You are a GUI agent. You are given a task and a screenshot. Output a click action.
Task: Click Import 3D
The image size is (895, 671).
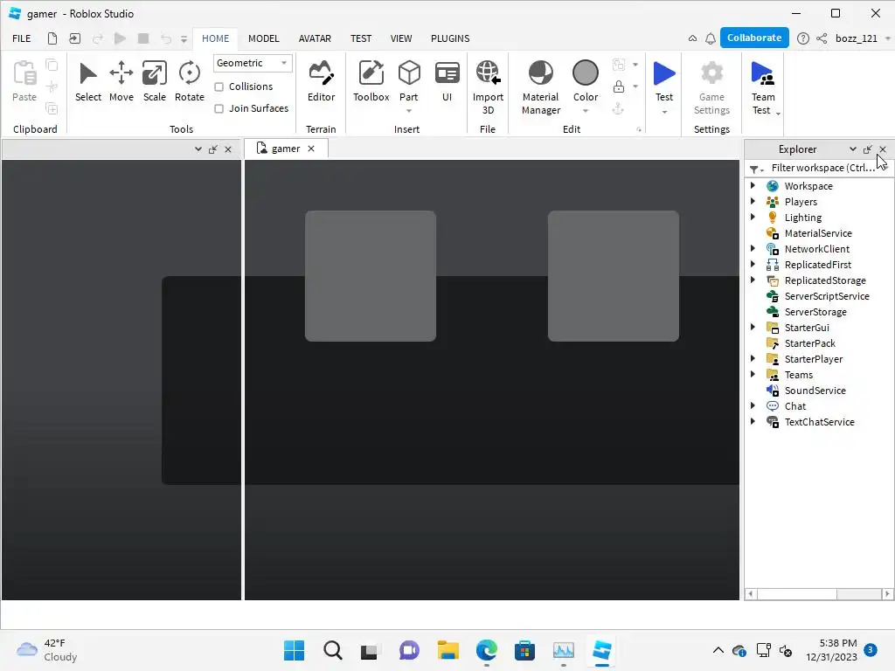click(x=488, y=87)
